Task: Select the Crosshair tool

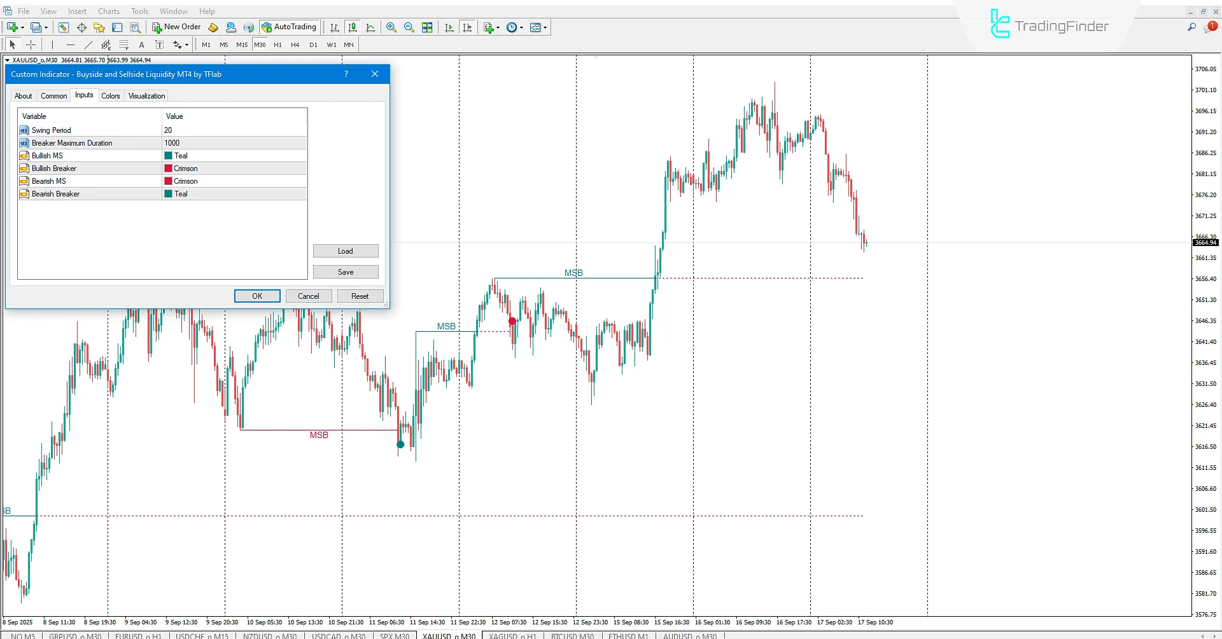Action: pos(31,45)
